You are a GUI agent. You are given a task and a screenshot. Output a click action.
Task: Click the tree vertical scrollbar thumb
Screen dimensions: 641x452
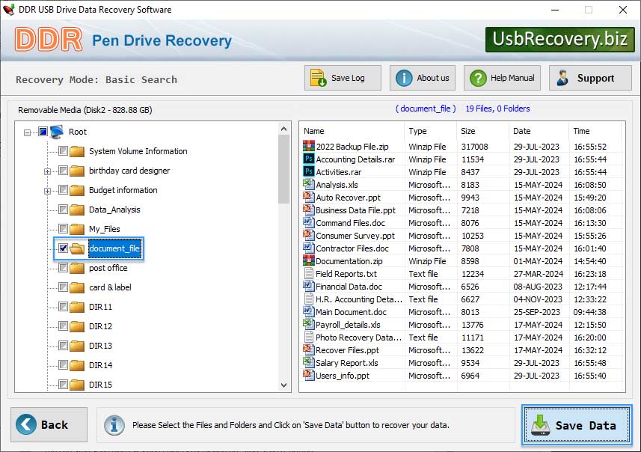tap(283, 169)
